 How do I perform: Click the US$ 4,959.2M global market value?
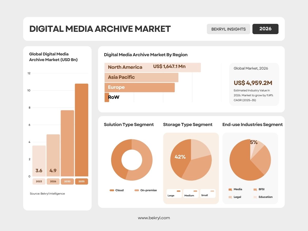click(x=253, y=83)
